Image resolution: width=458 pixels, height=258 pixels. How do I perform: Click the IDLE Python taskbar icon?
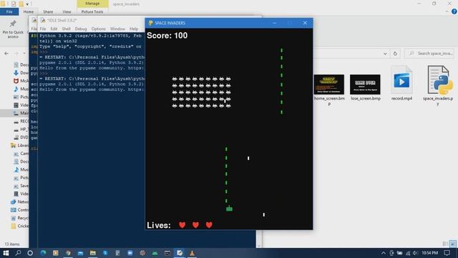(x=180, y=253)
